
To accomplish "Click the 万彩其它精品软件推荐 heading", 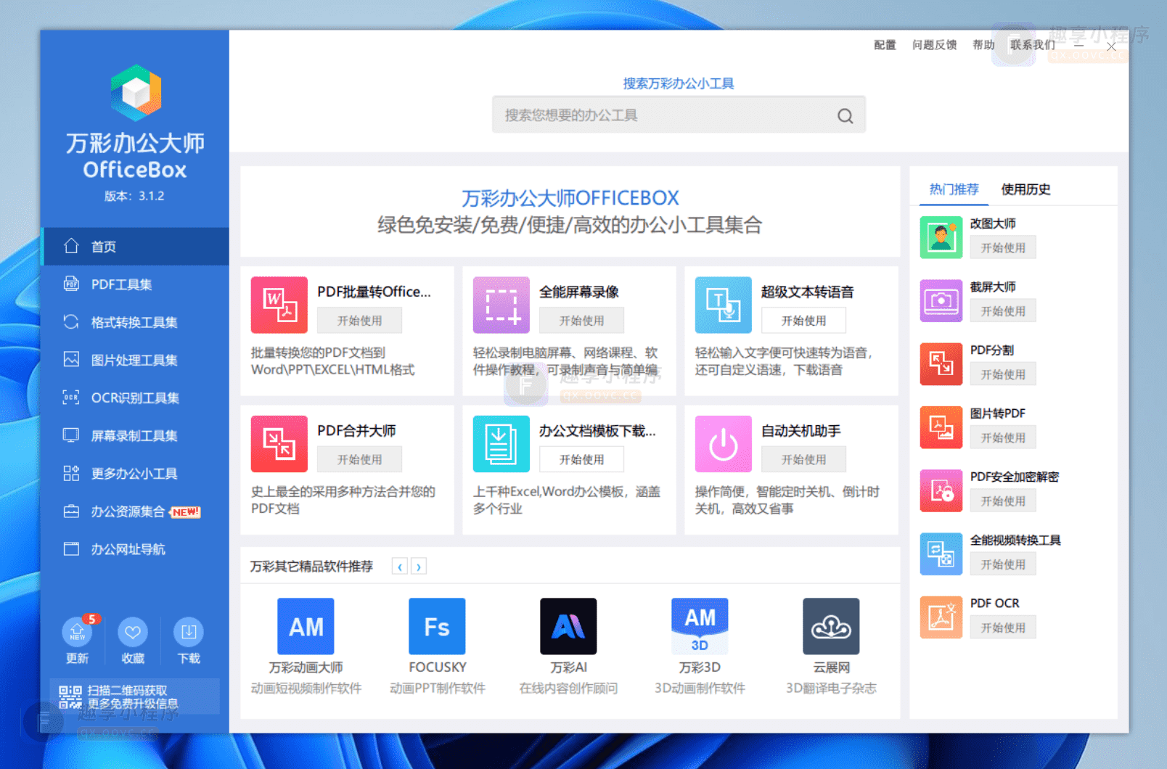I will pyautogui.click(x=311, y=567).
